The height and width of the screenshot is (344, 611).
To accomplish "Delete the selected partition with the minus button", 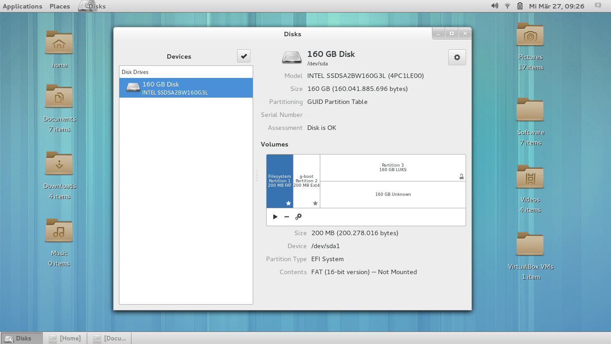I will (287, 217).
